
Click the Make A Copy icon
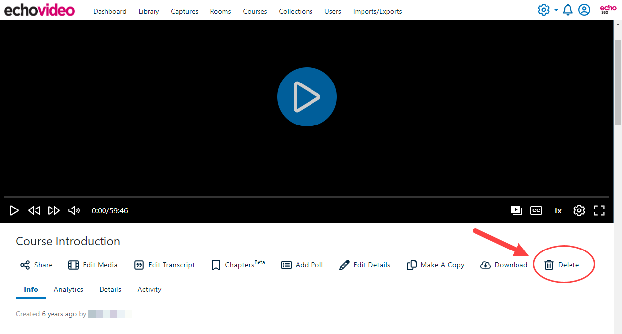click(412, 265)
